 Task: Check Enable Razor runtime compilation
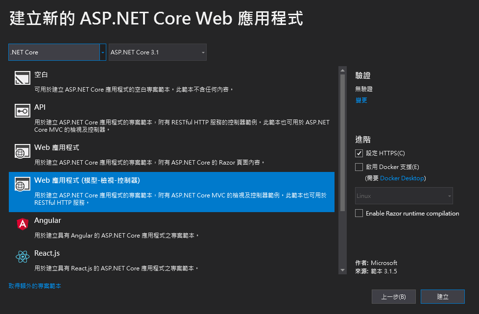[359, 213]
